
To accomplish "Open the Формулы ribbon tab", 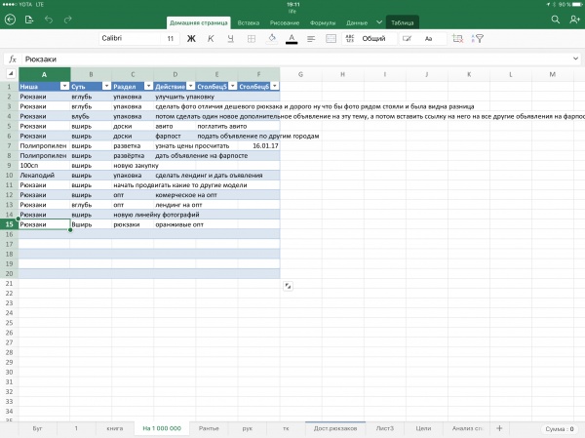I will click(323, 22).
